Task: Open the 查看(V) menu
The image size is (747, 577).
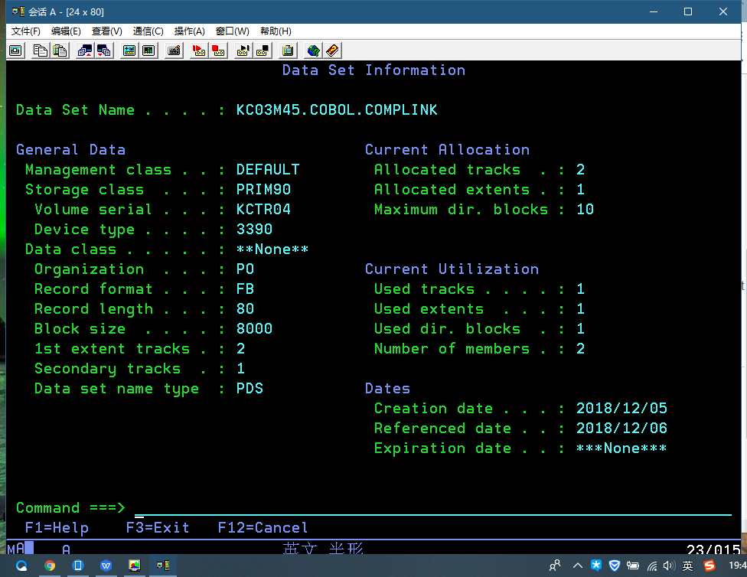Action: tap(106, 31)
